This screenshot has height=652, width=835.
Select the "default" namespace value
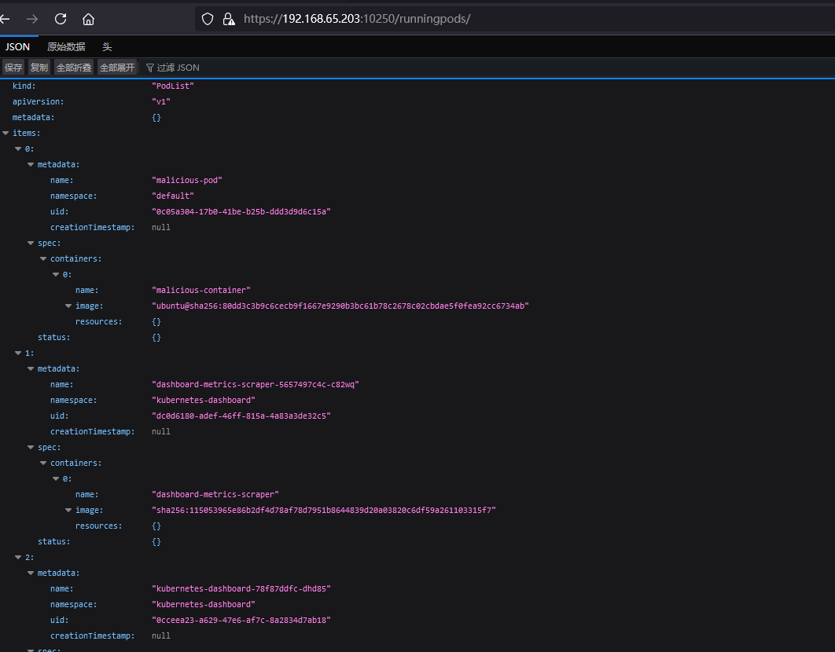pyautogui.click(x=172, y=196)
